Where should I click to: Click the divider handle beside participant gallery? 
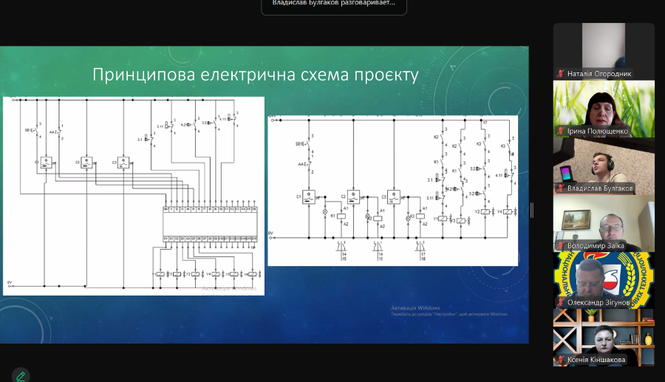532,211
